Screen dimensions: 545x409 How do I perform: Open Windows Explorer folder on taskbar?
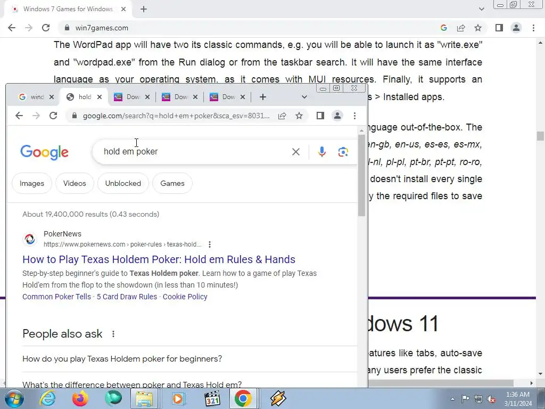click(x=144, y=398)
